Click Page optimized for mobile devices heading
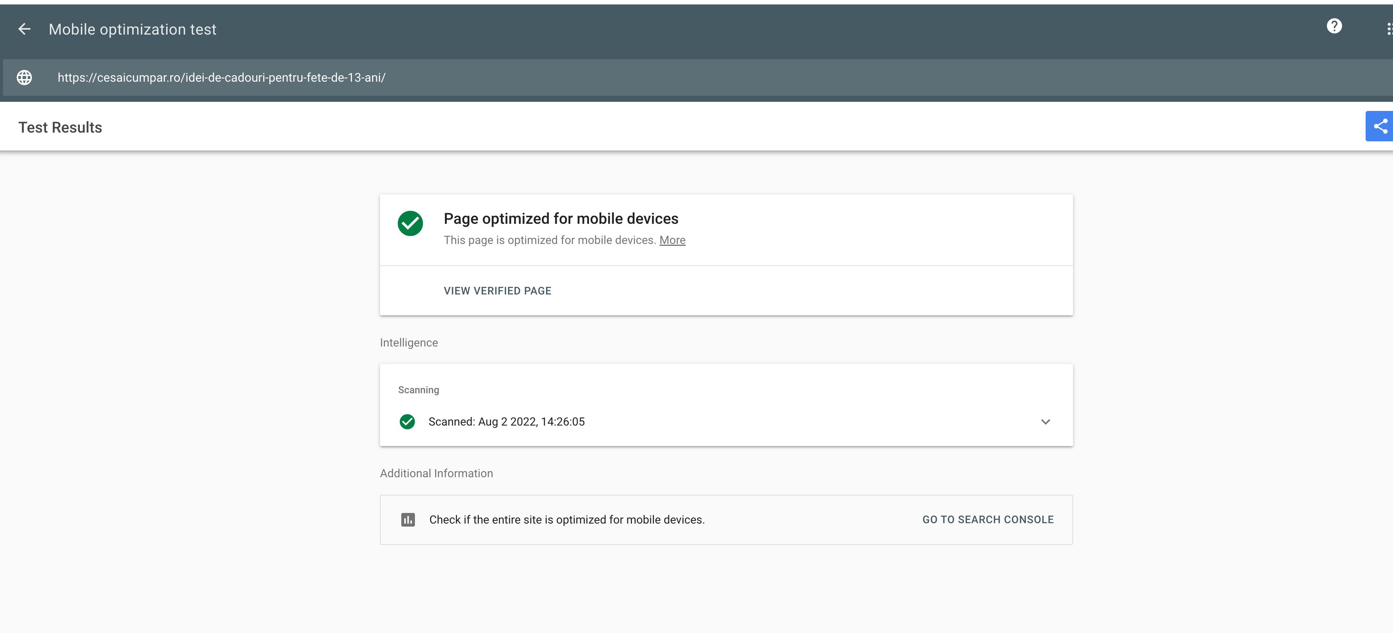The width and height of the screenshot is (1393, 633). point(561,218)
